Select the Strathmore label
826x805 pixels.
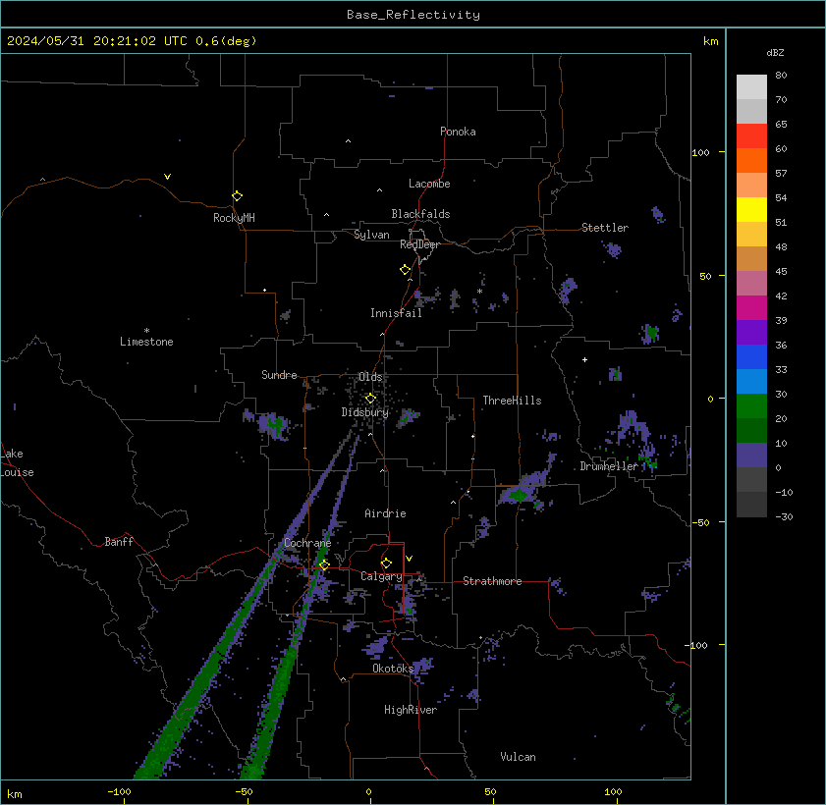[492, 581]
